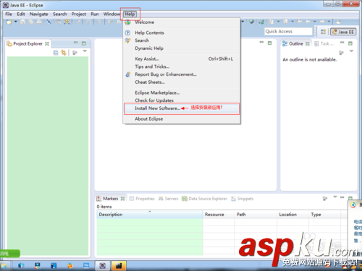Click the Save toolbar icon
This screenshot has height=271, width=362.
click(x=23, y=22)
